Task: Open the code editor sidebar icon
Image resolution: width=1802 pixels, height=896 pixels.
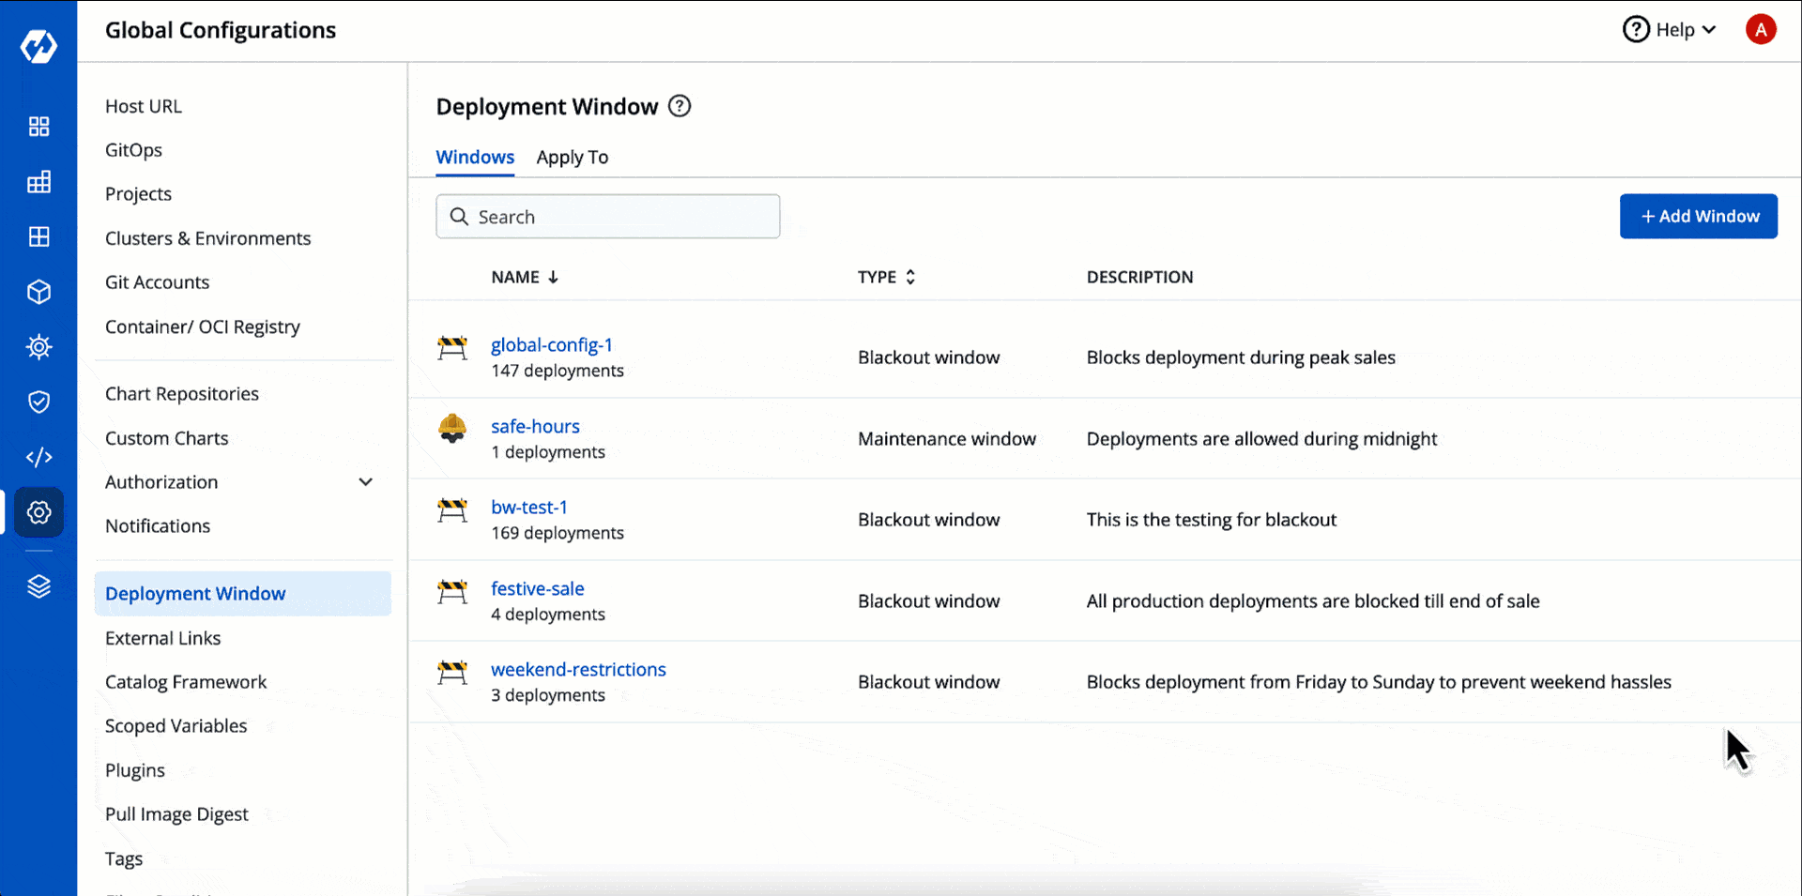Action: pyautogui.click(x=38, y=457)
